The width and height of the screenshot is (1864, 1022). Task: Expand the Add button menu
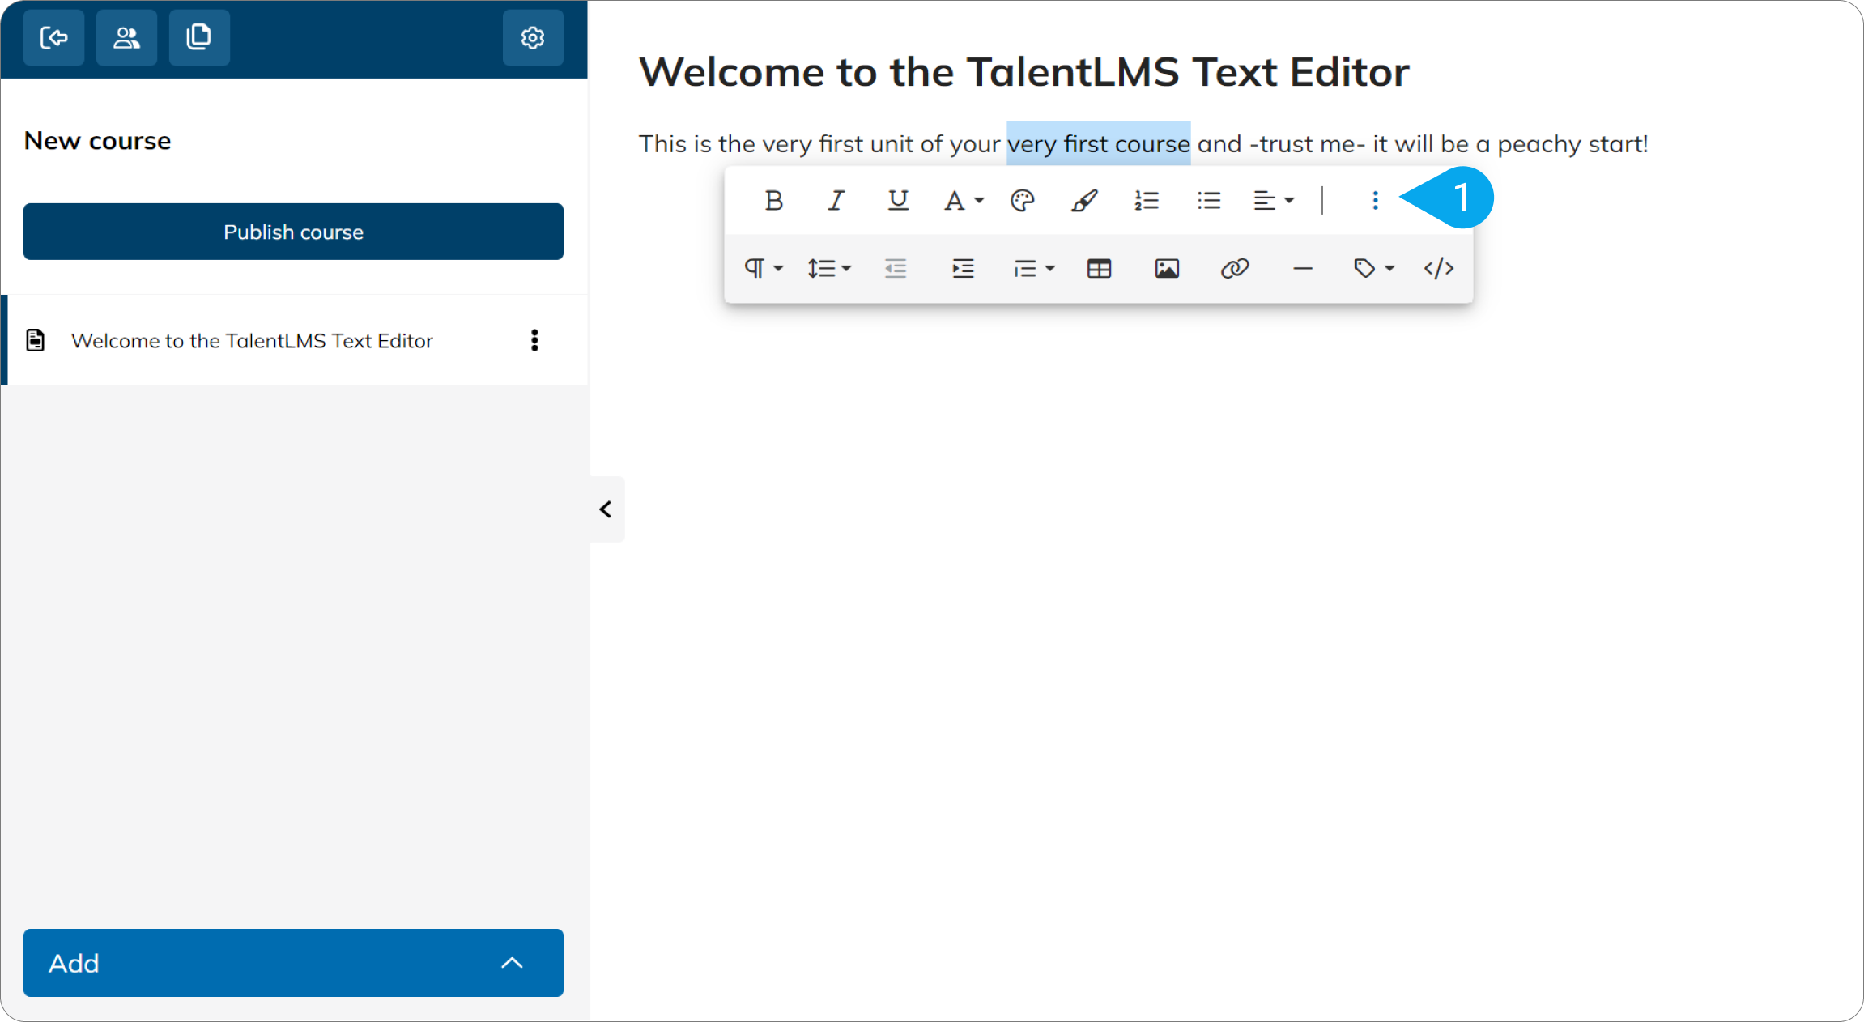293,963
